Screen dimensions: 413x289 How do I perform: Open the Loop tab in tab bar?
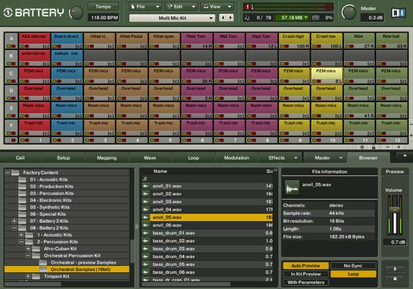(x=194, y=158)
